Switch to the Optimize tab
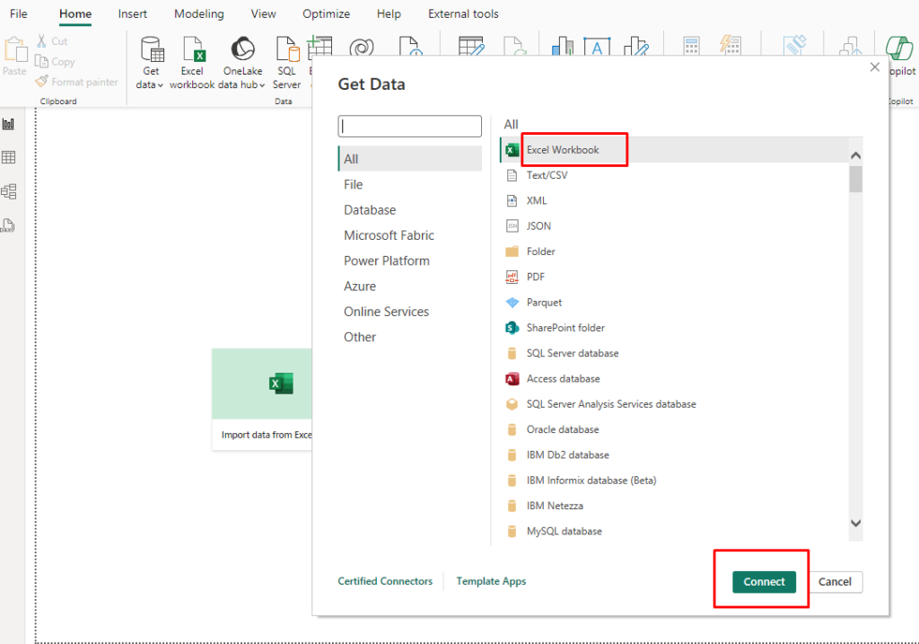Viewport: 919px width, 644px height. [x=326, y=13]
